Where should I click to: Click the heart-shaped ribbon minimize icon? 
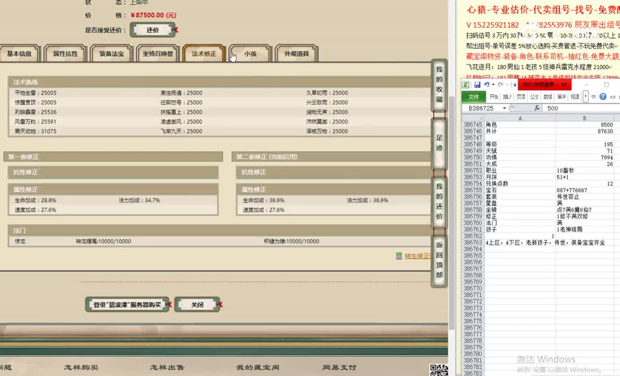pos(593,97)
